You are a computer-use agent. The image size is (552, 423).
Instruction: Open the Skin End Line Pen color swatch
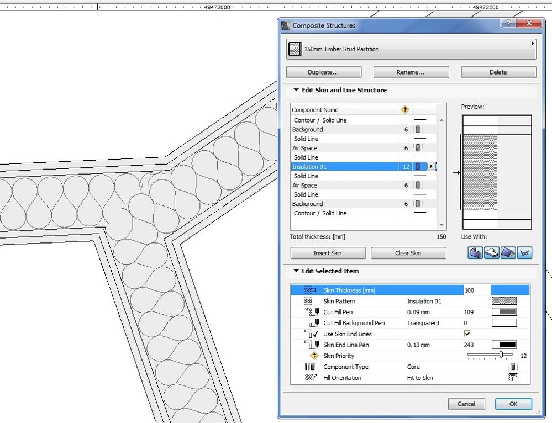coord(504,345)
